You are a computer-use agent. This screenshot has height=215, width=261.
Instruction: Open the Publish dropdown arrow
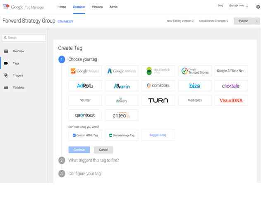257,21
